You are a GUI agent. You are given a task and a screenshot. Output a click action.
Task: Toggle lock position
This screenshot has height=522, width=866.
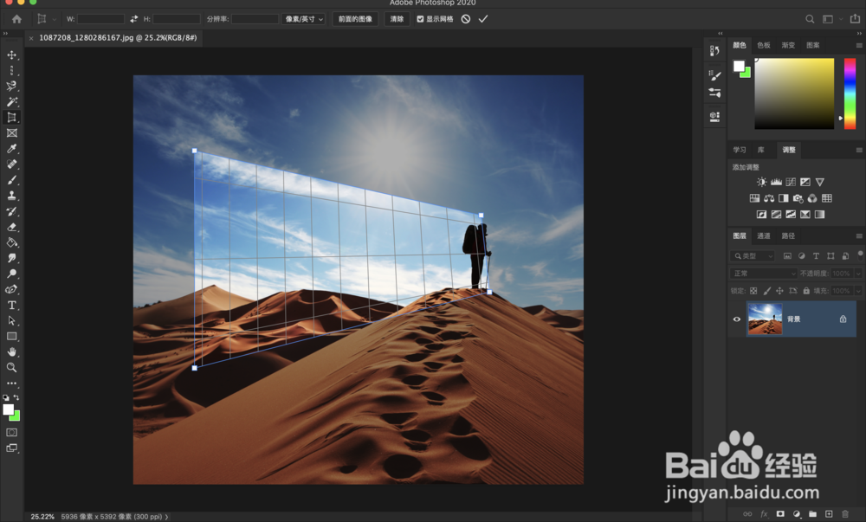tap(779, 290)
